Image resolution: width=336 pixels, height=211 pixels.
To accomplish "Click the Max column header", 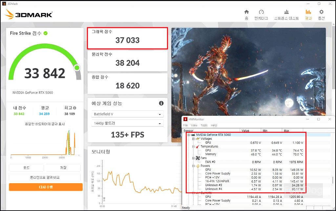I will (x=292, y=131).
